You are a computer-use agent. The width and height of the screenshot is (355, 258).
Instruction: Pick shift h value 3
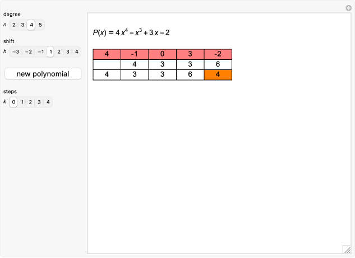click(x=68, y=52)
